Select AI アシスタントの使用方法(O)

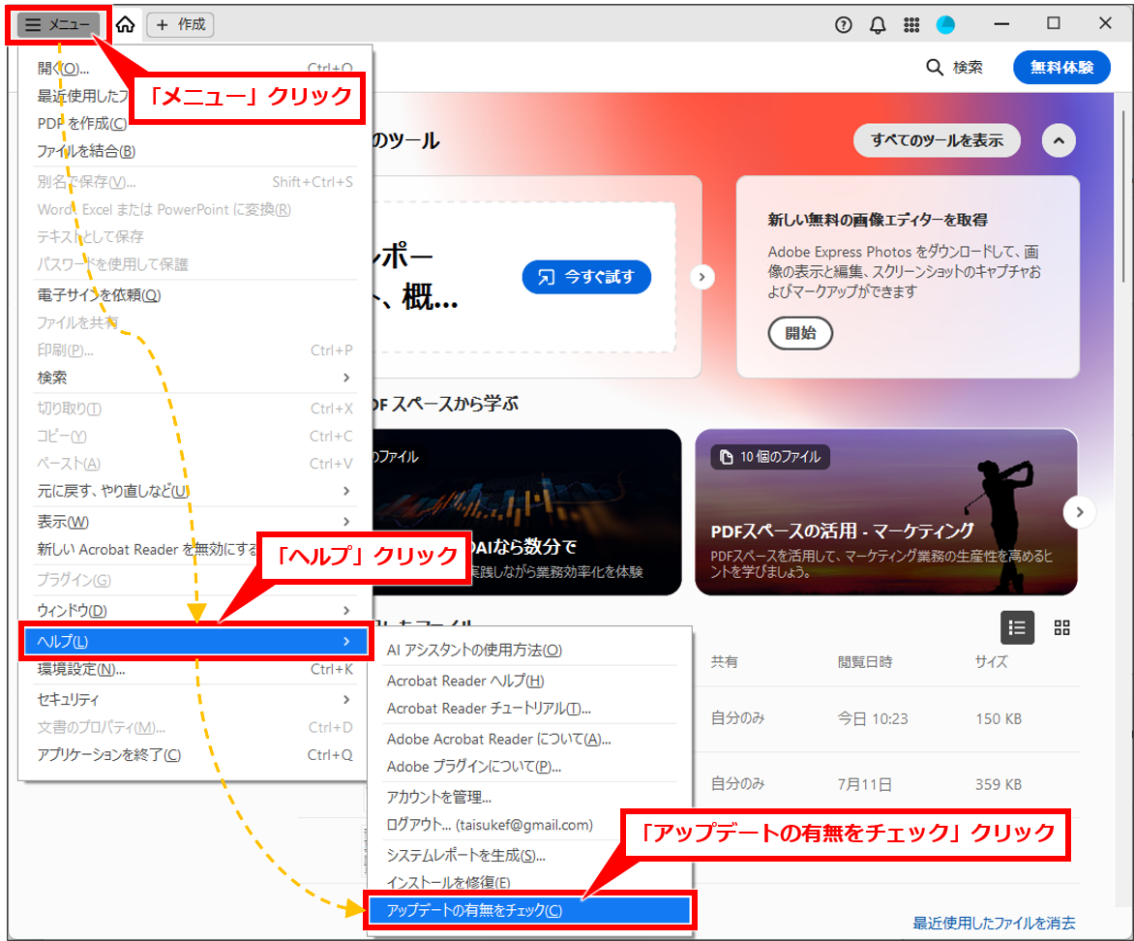point(530,650)
